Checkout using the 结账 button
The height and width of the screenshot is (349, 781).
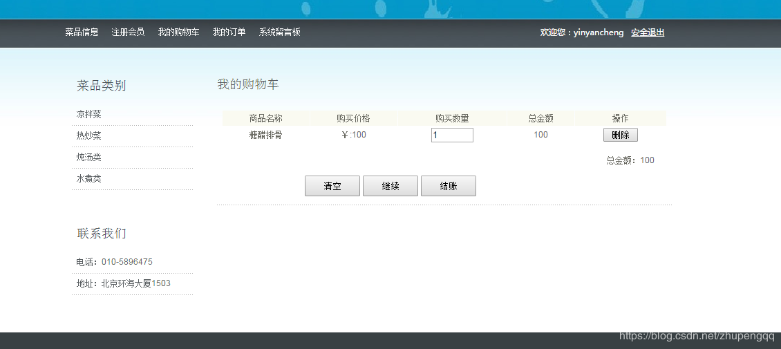coord(449,186)
